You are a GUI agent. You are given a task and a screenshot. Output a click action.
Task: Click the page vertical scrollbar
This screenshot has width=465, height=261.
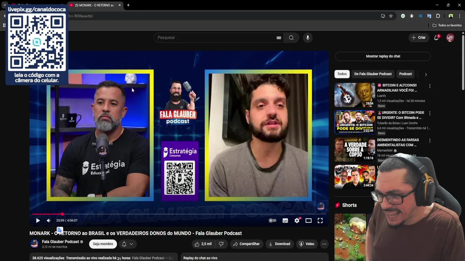tap(463, 62)
